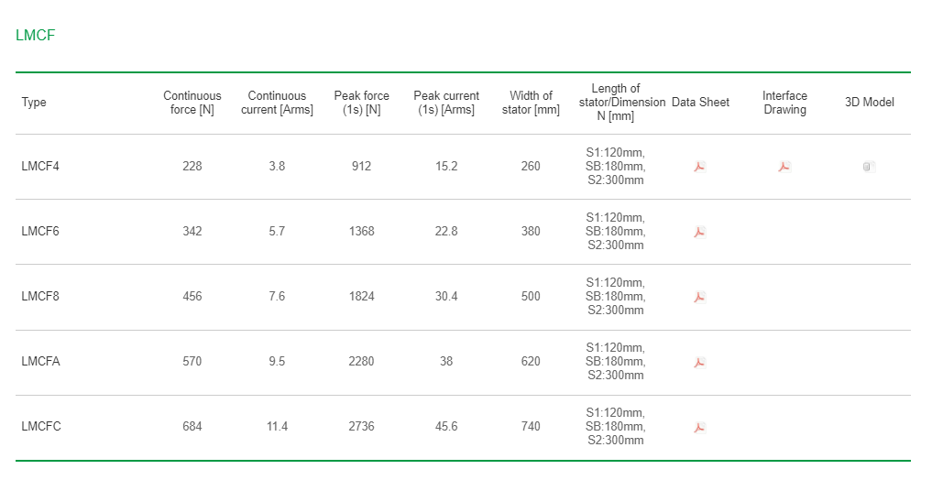
Task: Open the LMCFA data sheet PDF
Action: (x=699, y=362)
